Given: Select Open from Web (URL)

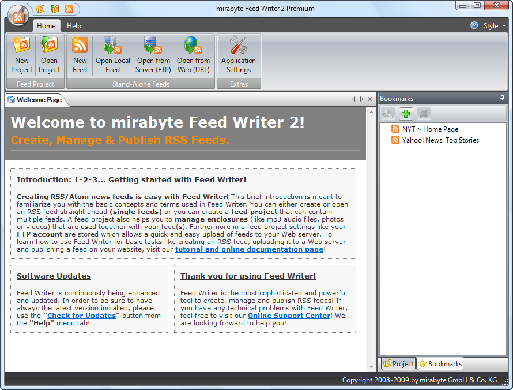Looking at the screenshot, I should 193,55.
